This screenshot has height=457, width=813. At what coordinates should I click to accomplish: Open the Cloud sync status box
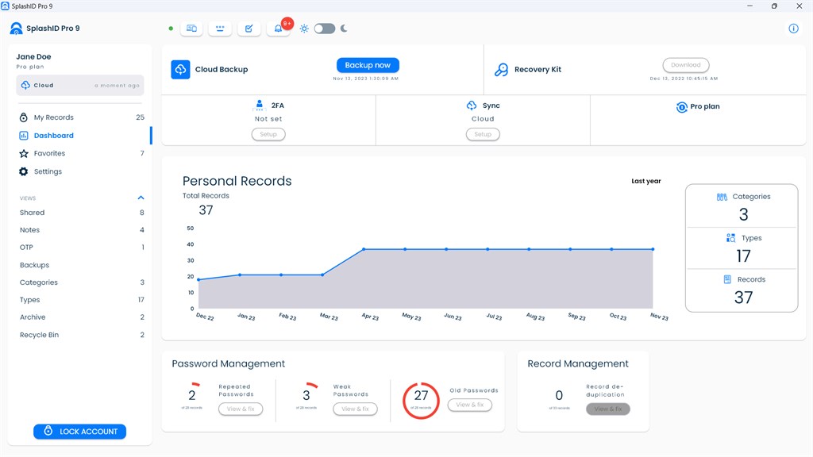coord(80,86)
